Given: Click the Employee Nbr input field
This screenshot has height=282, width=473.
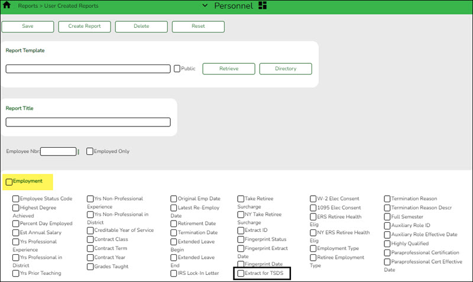Looking at the screenshot, I should click(58, 151).
